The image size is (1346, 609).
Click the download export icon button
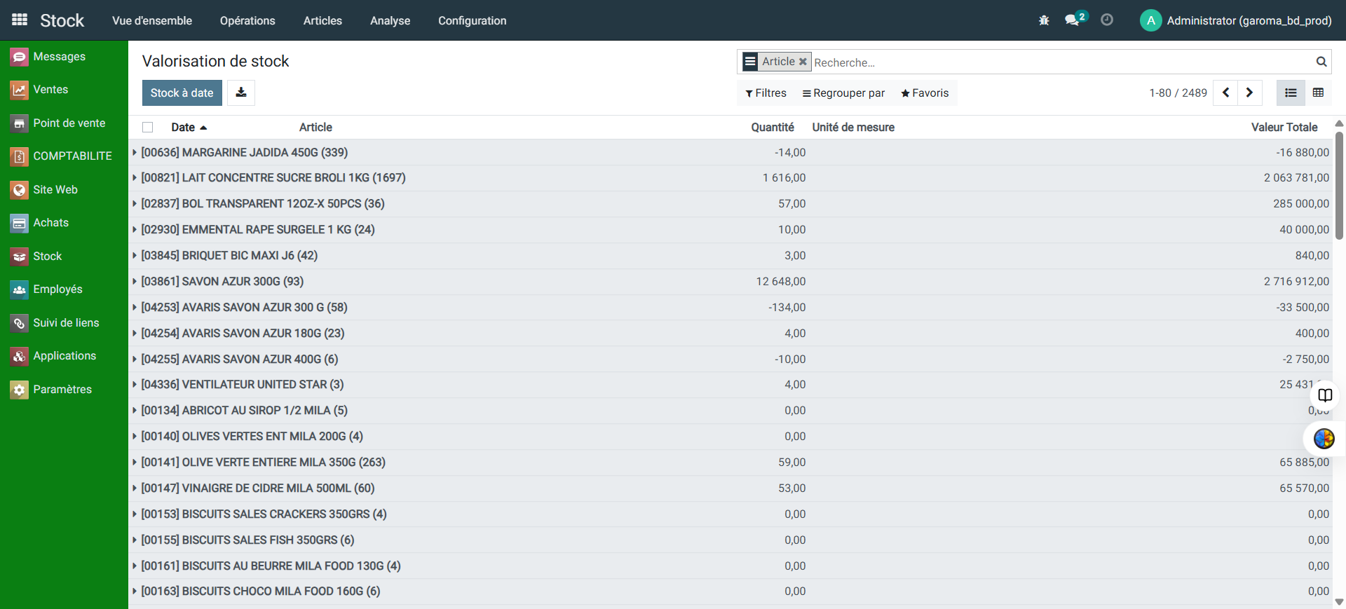[x=241, y=93]
